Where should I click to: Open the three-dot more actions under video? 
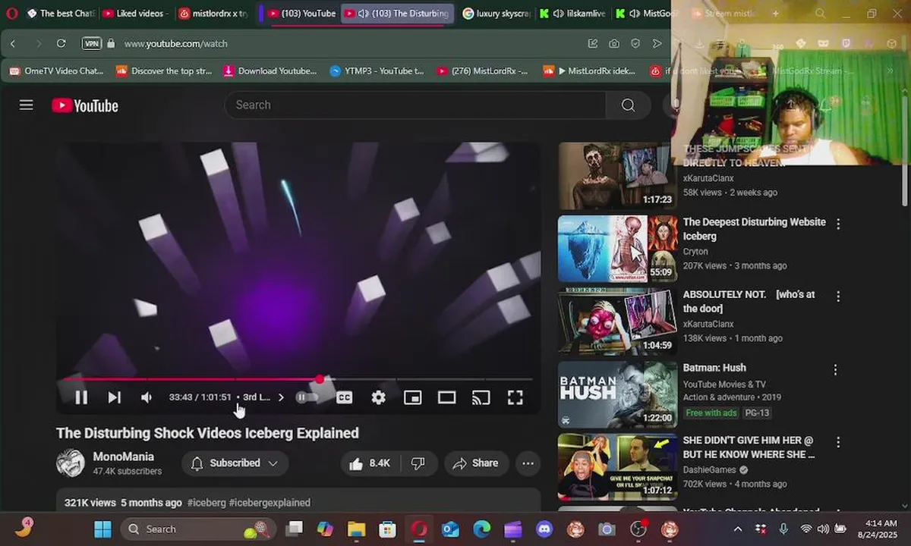(528, 463)
